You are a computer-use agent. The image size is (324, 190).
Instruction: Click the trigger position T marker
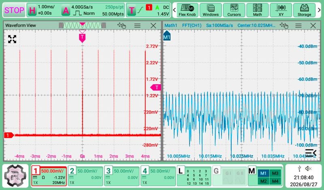(x=82, y=38)
